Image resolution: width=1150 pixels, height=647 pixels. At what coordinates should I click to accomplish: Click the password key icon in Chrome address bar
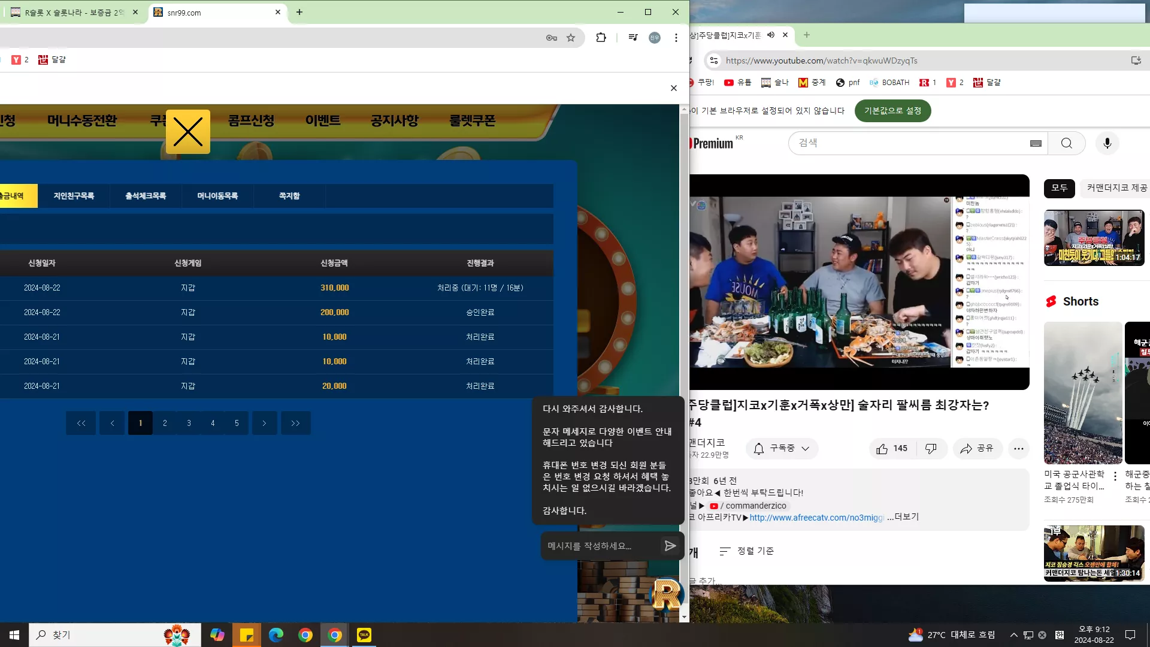552,38
